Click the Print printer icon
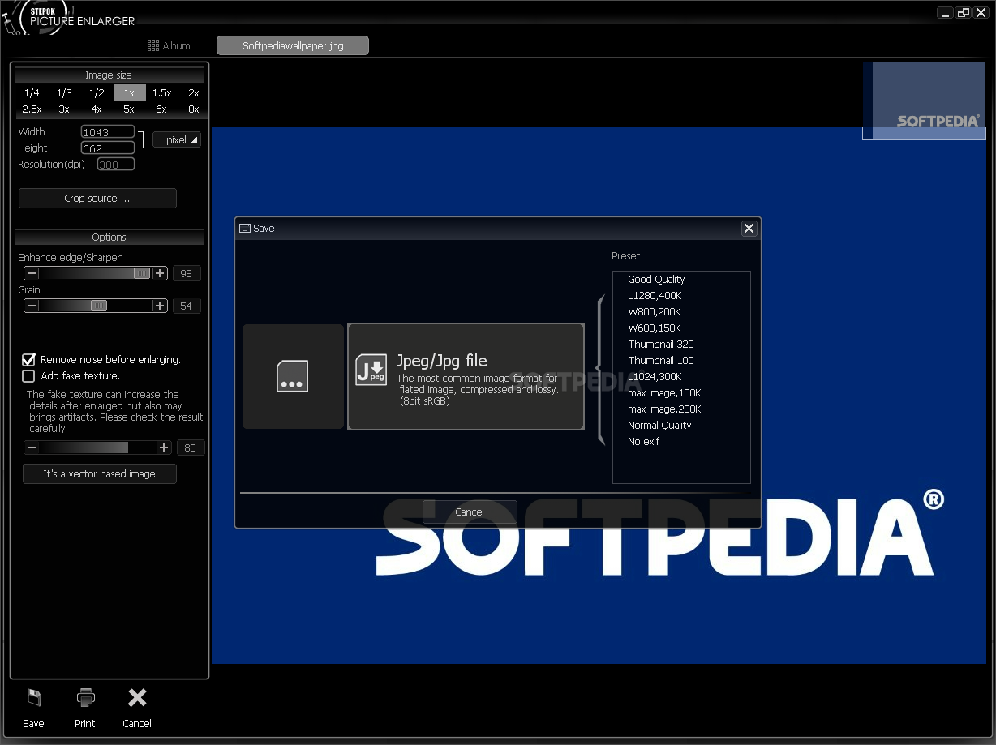This screenshot has height=745, width=996. pos(85,697)
